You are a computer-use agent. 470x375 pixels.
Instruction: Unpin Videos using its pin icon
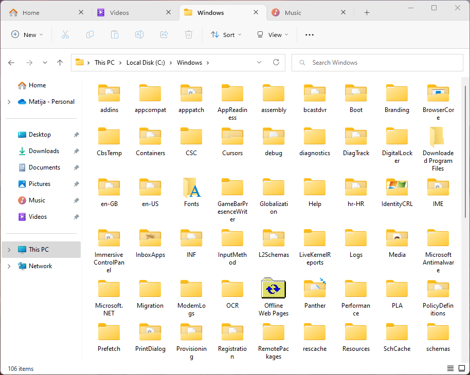[x=77, y=217]
